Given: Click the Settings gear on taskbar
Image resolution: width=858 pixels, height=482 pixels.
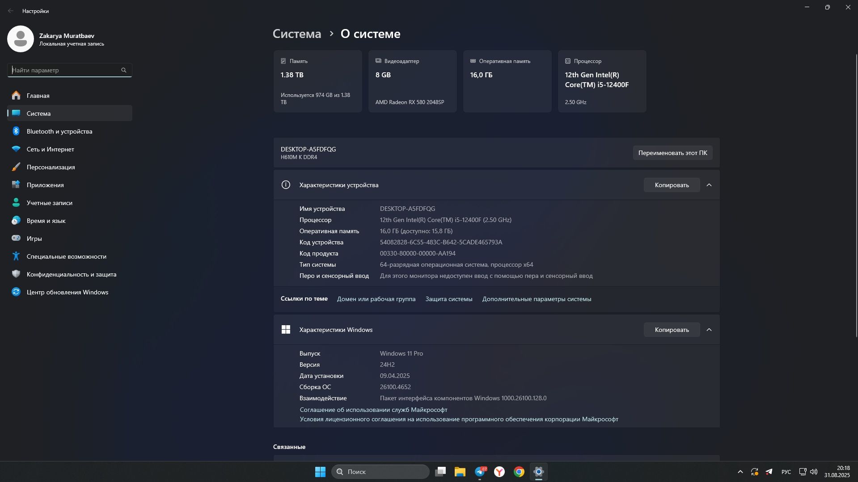Looking at the screenshot, I should (x=539, y=472).
